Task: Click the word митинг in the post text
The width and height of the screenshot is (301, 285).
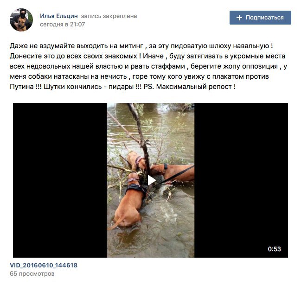Action: coord(131,46)
